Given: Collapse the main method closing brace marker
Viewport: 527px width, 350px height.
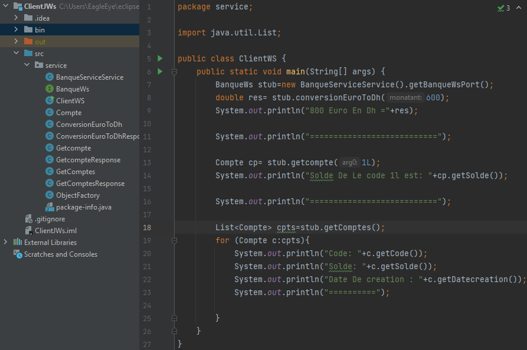Looking at the screenshot, I should click(x=174, y=331).
